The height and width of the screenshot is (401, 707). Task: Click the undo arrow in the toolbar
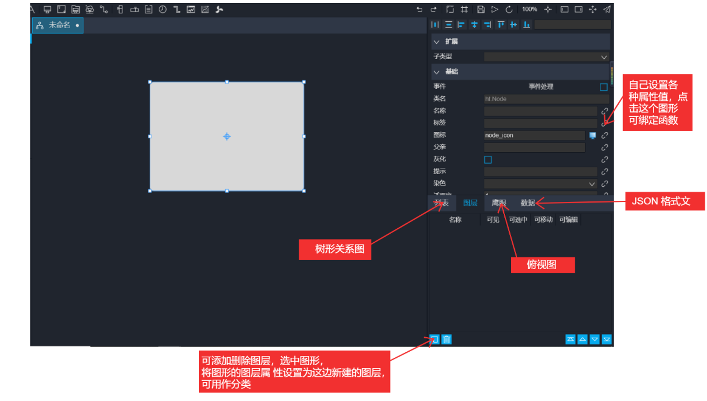419,9
